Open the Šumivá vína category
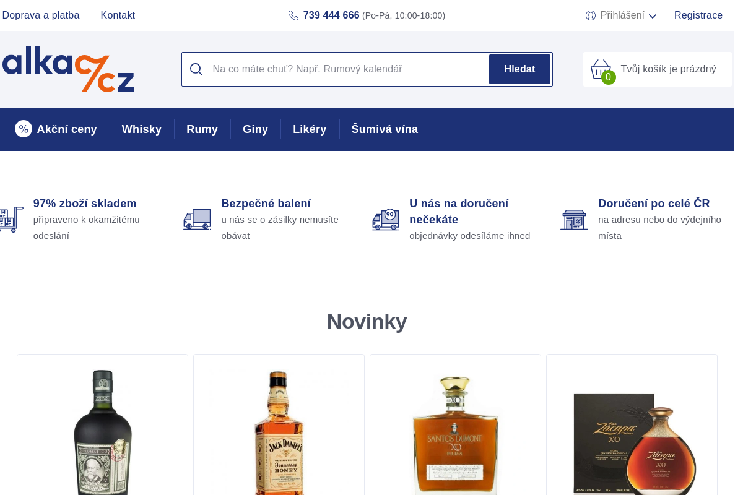 pos(385,129)
